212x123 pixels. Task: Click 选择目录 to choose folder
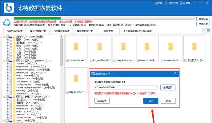tap(168, 88)
